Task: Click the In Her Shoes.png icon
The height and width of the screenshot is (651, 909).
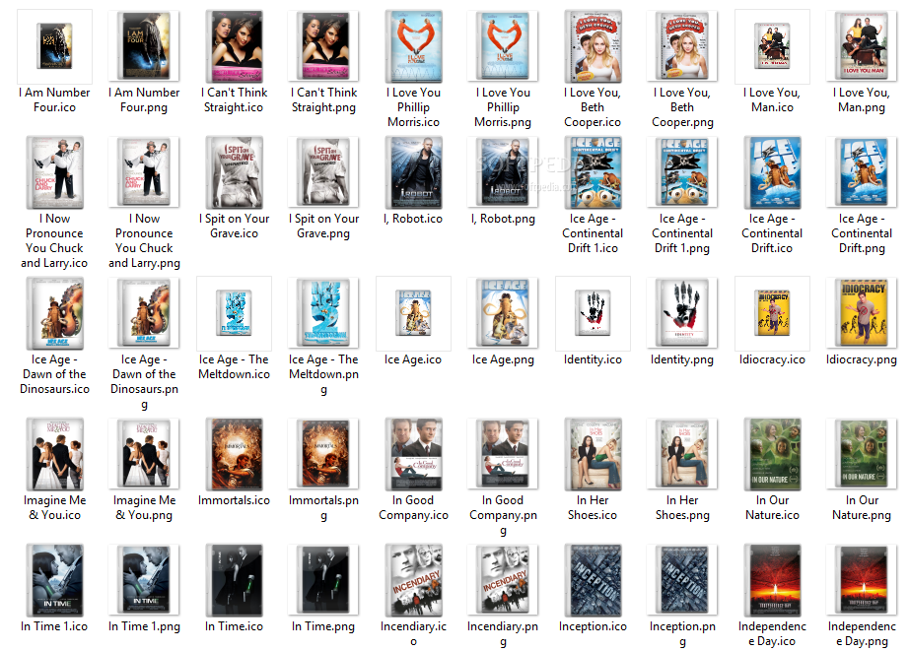Action: click(x=682, y=453)
